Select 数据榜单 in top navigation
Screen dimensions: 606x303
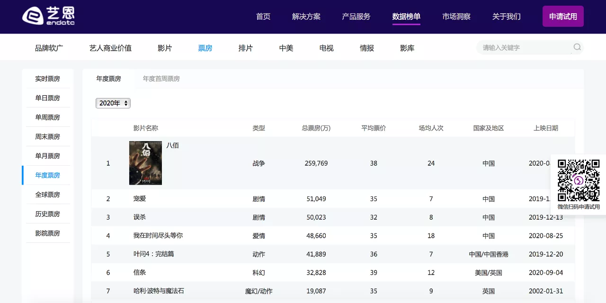point(406,17)
